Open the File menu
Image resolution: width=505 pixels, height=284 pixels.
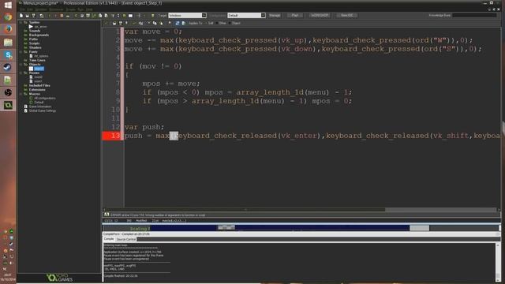22,9
